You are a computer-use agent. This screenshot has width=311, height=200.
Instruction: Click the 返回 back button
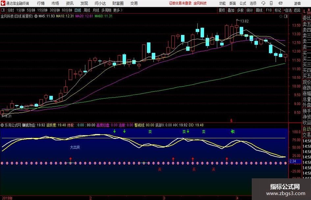point(297,10)
